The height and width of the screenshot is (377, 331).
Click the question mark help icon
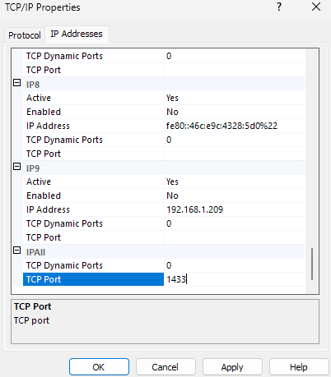click(x=279, y=7)
